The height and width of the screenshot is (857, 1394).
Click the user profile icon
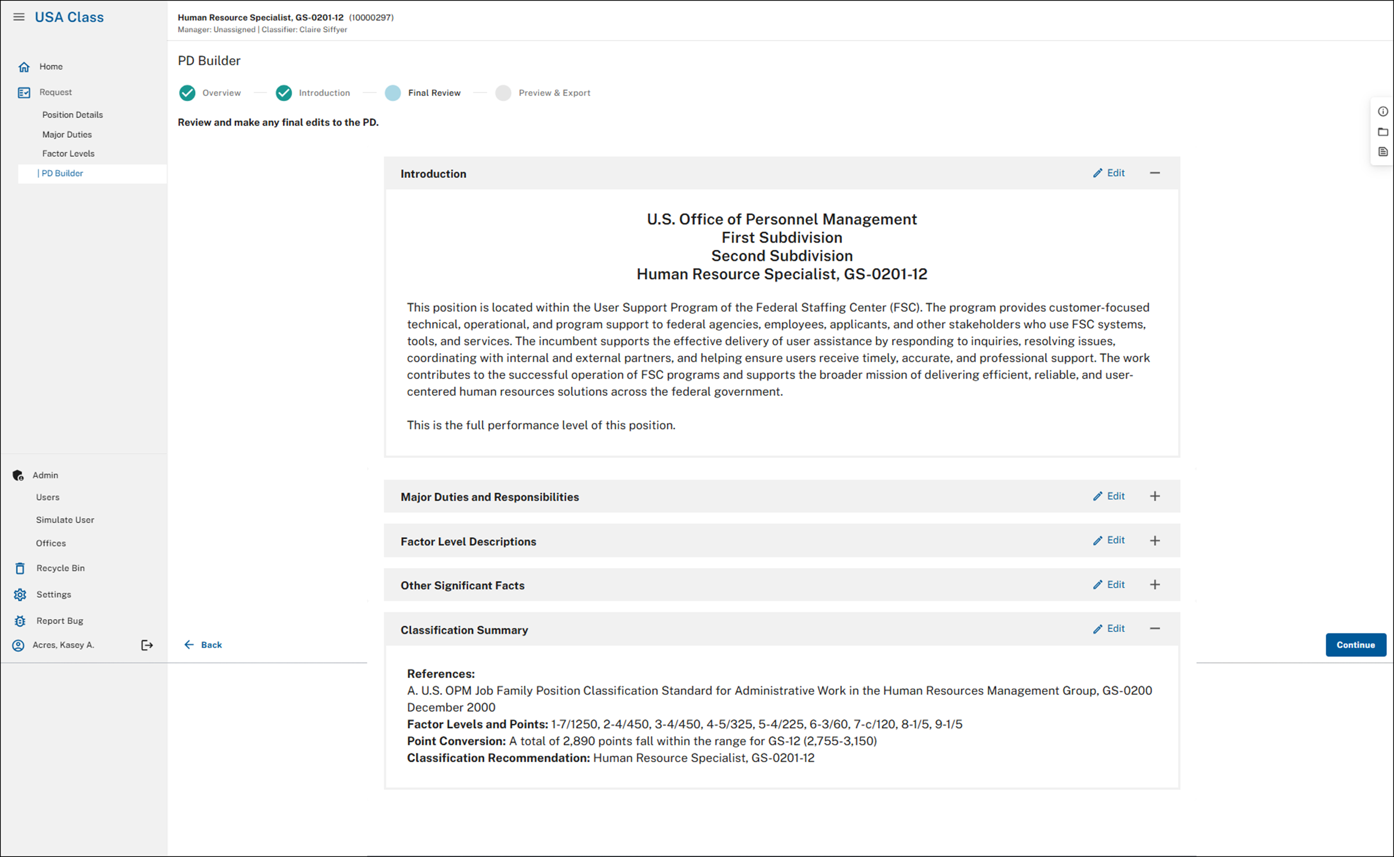(18, 646)
